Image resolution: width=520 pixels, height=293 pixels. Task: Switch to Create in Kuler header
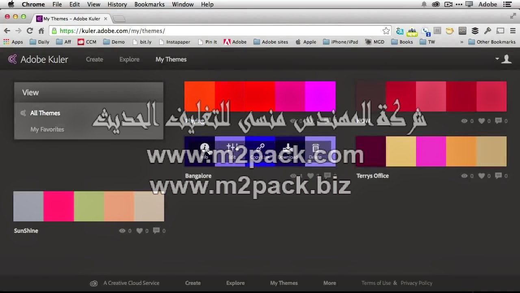pos(94,59)
